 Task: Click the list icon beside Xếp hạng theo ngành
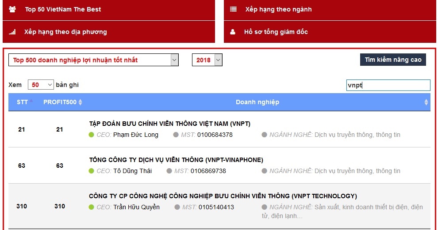click(234, 9)
